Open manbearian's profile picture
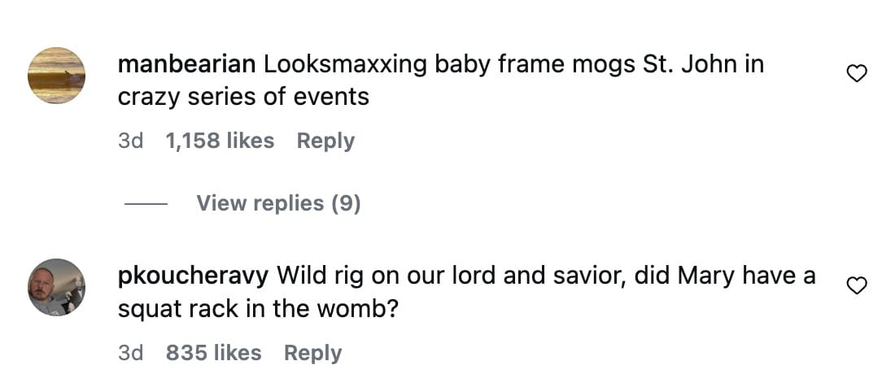The height and width of the screenshot is (387, 882). tap(57, 76)
